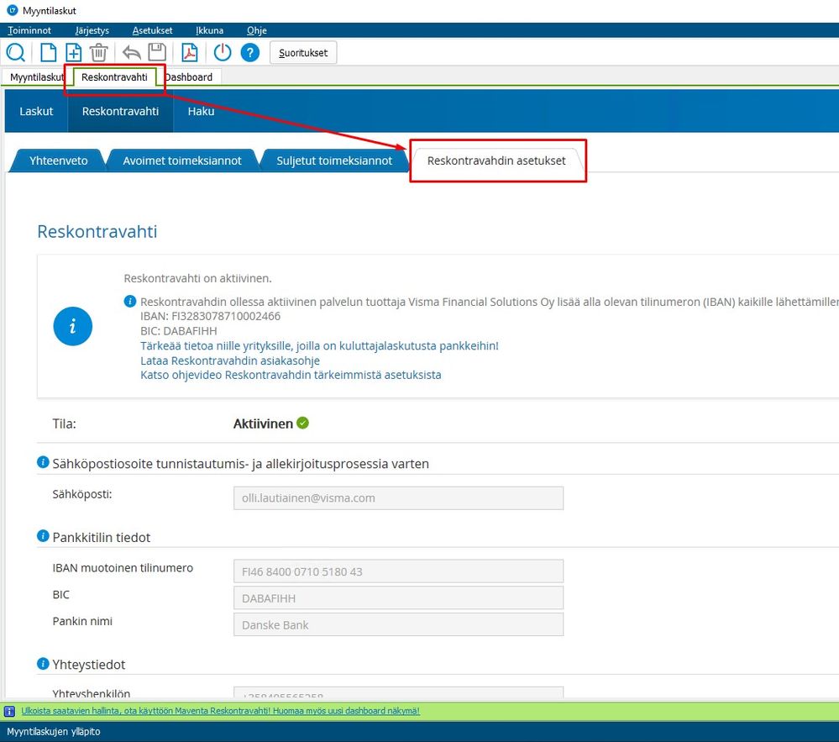Click info icon beside Visma Financial Solutions text
The width and height of the screenshot is (839, 742).
(x=130, y=301)
